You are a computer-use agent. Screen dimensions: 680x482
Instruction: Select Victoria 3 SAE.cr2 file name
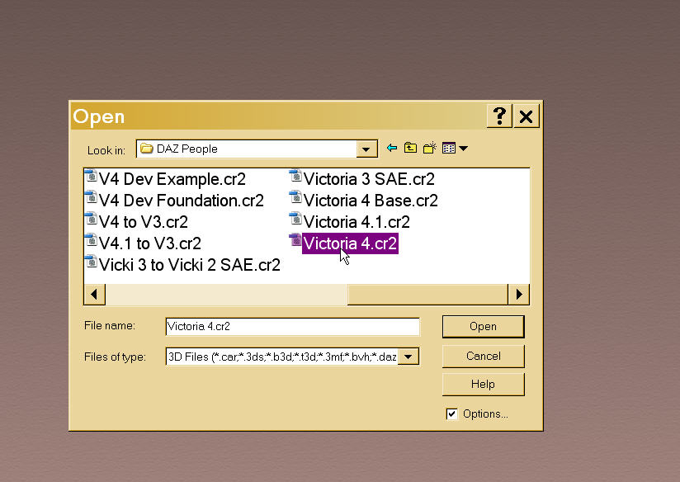click(x=369, y=179)
